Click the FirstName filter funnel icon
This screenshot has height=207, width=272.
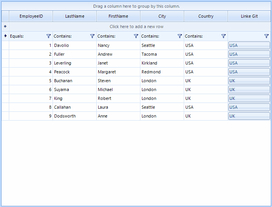pos(136,36)
